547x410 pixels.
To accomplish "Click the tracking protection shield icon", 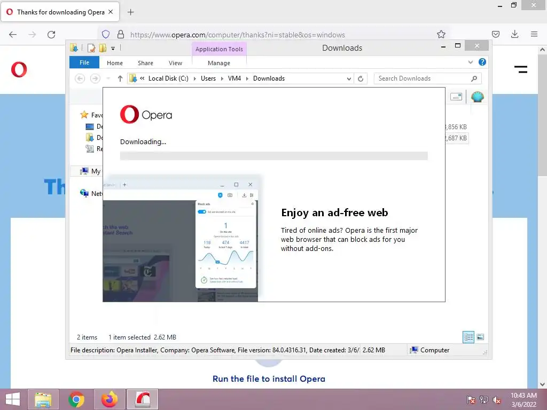I will [x=106, y=34].
